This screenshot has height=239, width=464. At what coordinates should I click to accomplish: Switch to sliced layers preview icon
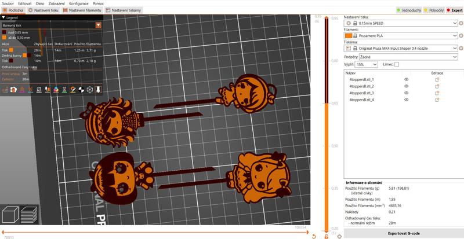(28, 214)
